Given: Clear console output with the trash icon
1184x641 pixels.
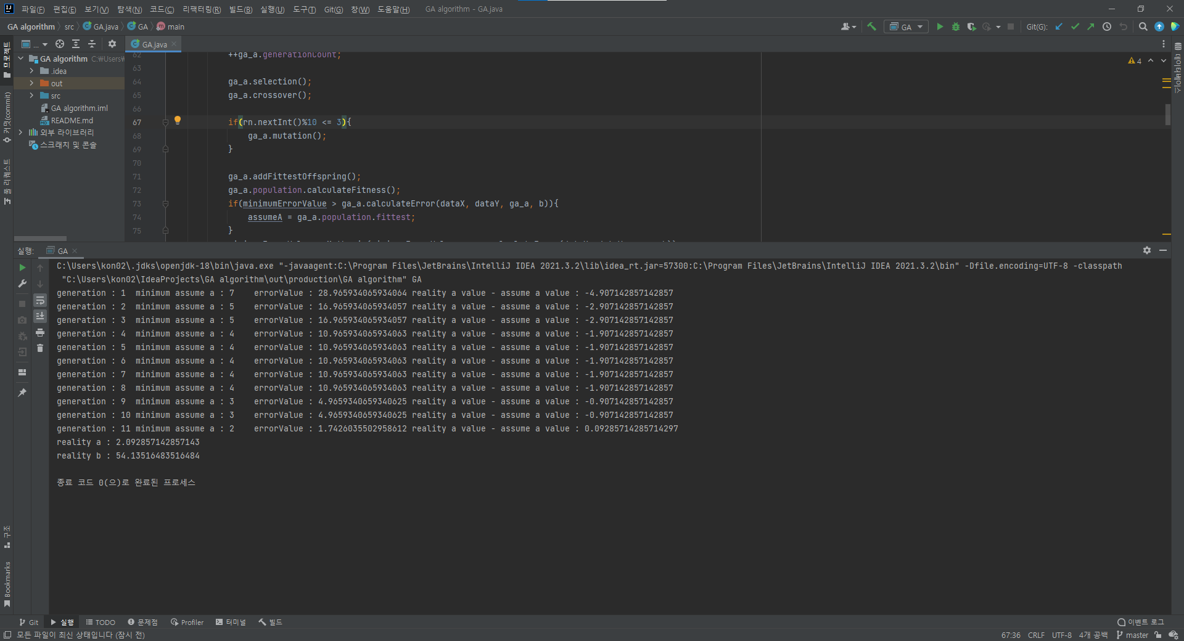Looking at the screenshot, I should [40, 348].
